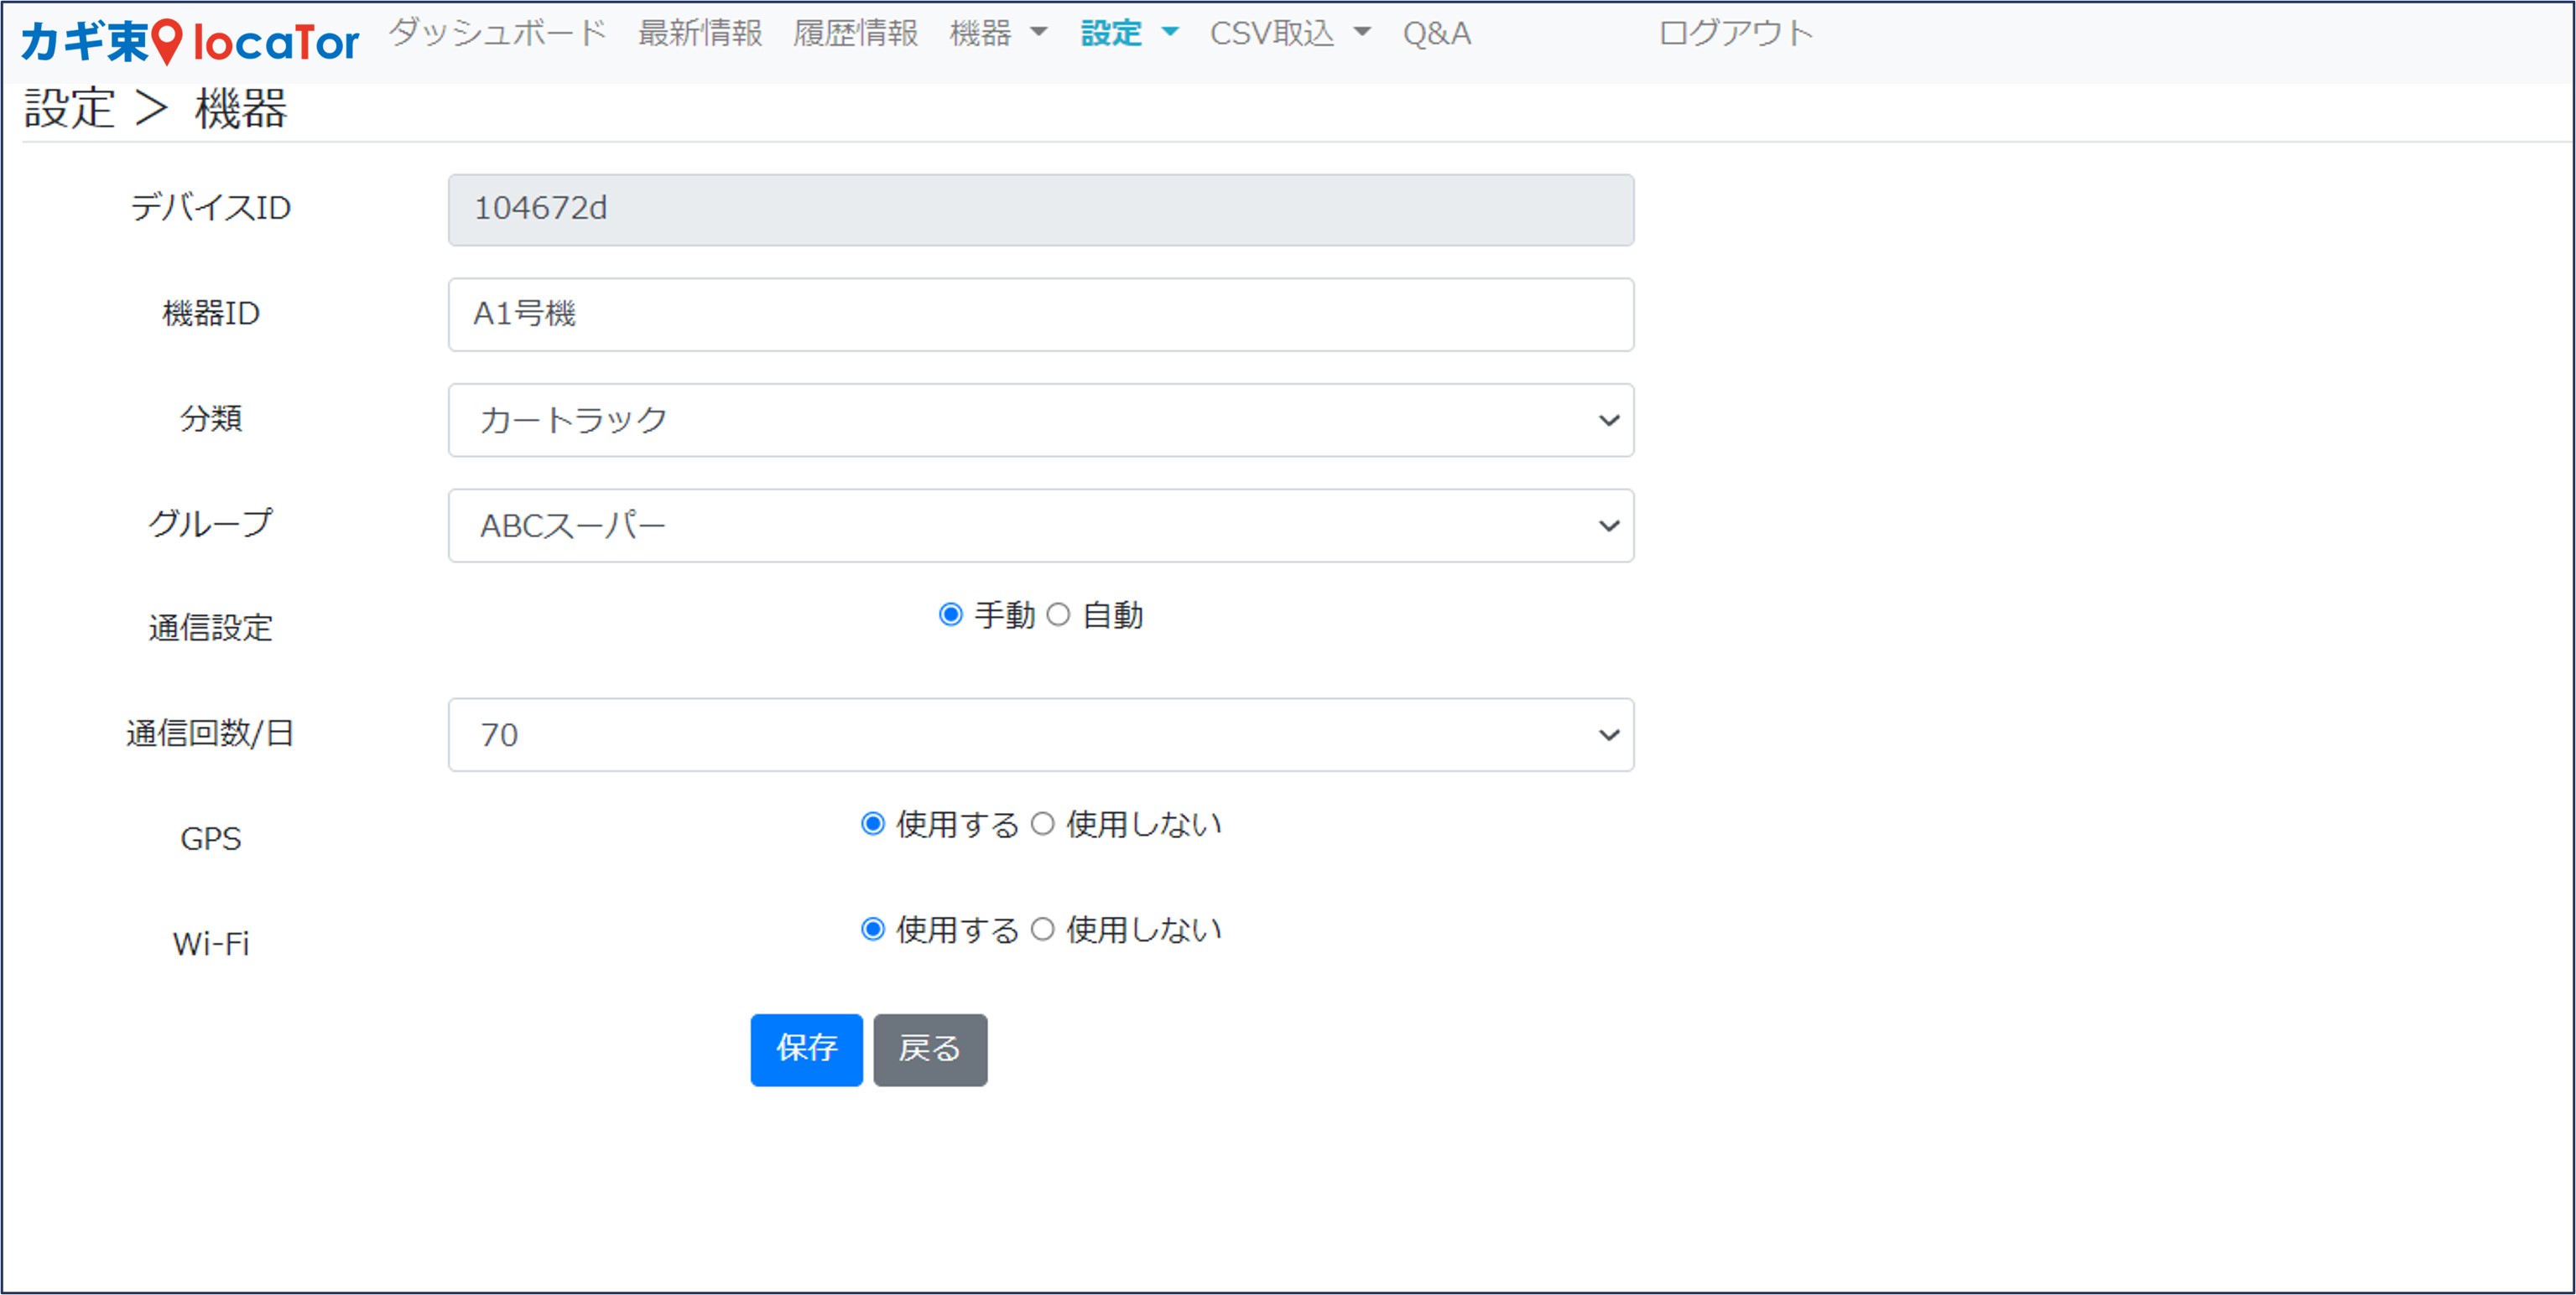Click the 戻る button
Image resolution: width=2576 pixels, height=1295 pixels.
(x=930, y=1049)
